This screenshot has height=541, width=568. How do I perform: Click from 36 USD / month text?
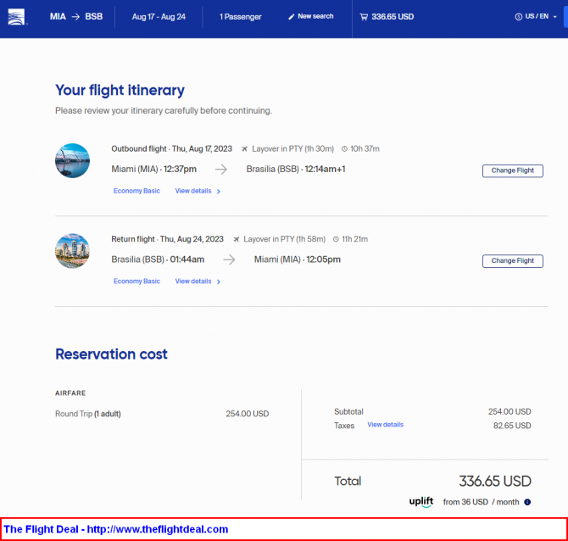pyautogui.click(x=481, y=502)
